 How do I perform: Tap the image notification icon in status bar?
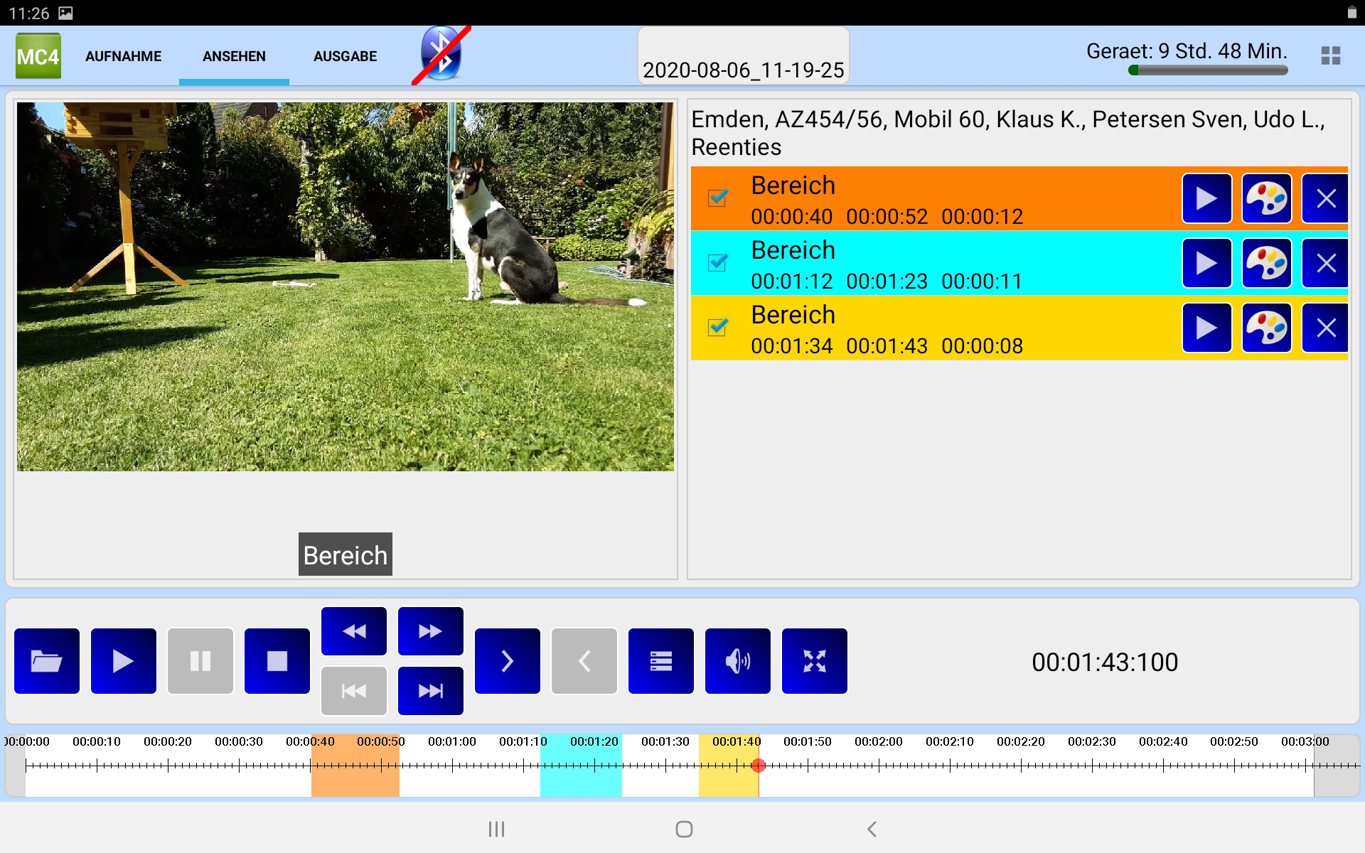pos(65,13)
